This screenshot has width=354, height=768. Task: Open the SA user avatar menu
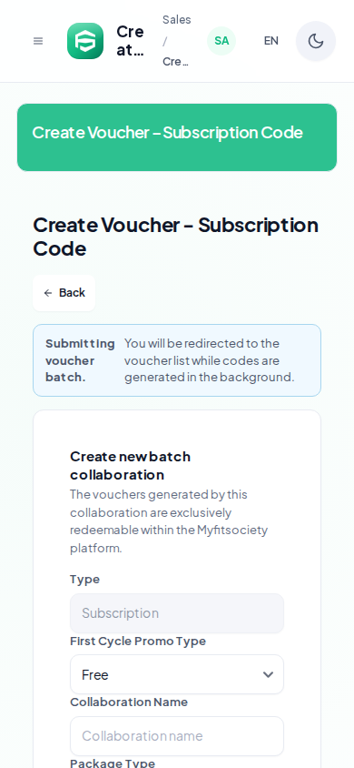pos(221,41)
